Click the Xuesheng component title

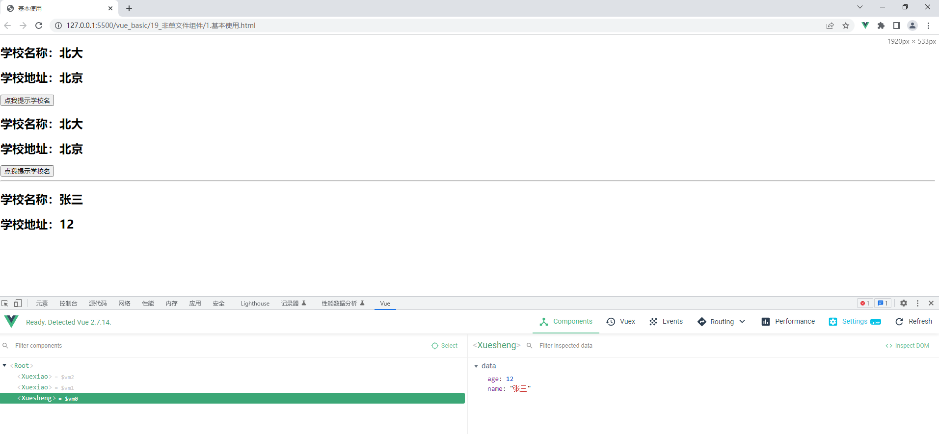coord(497,345)
